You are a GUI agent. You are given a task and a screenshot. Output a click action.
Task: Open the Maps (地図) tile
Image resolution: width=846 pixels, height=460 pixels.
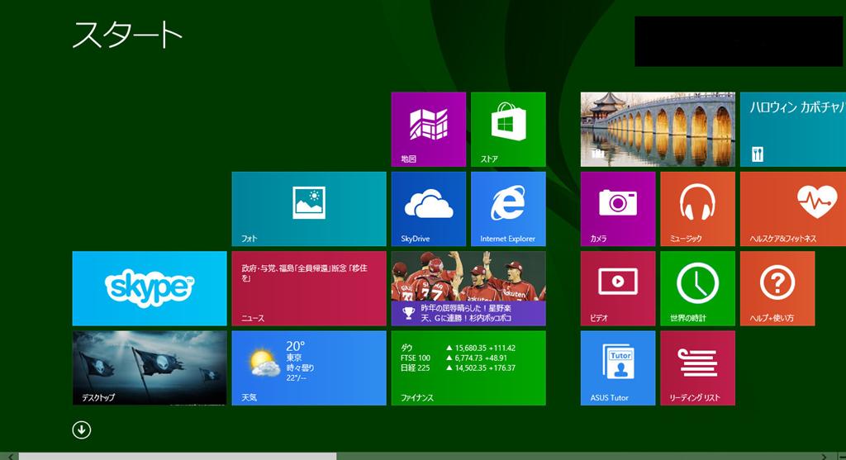(x=429, y=130)
